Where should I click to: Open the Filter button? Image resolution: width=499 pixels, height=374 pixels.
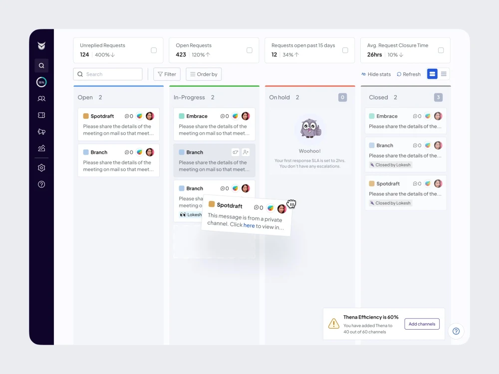tap(167, 74)
